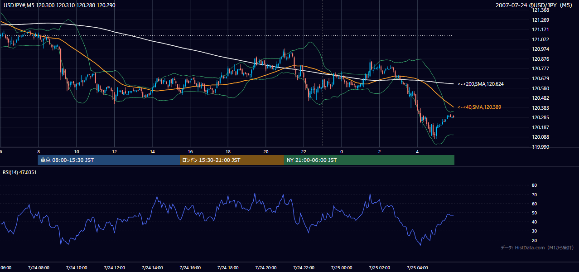Click the bottom time label 7/24 22:00
This screenshot has height=272, width=579.
pos(304,268)
